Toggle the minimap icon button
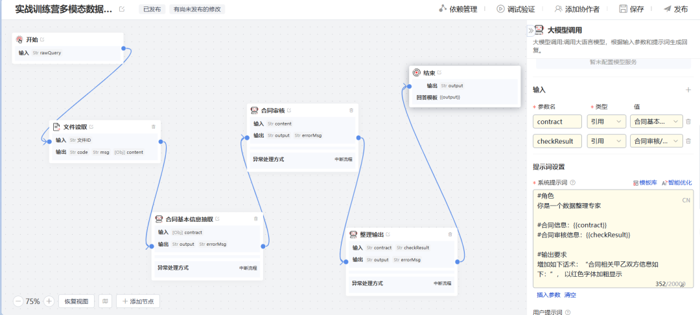 coord(105,301)
